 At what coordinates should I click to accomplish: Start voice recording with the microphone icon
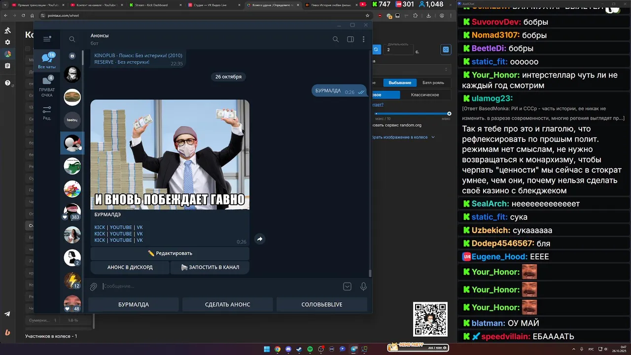363,286
